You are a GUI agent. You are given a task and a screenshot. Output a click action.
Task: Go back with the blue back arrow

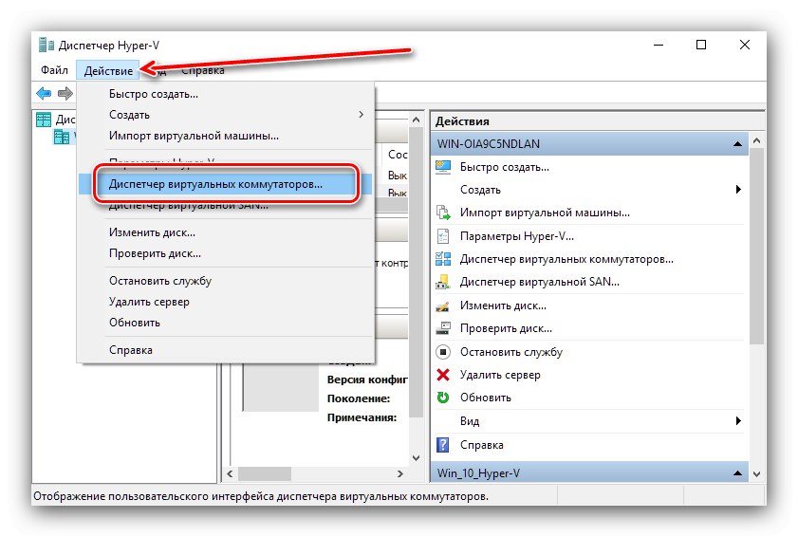point(44,93)
